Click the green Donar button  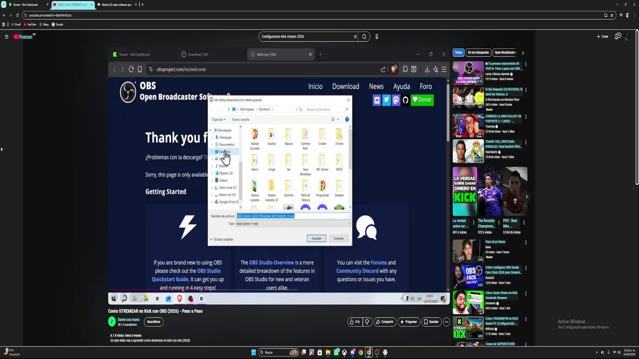click(x=422, y=100)
